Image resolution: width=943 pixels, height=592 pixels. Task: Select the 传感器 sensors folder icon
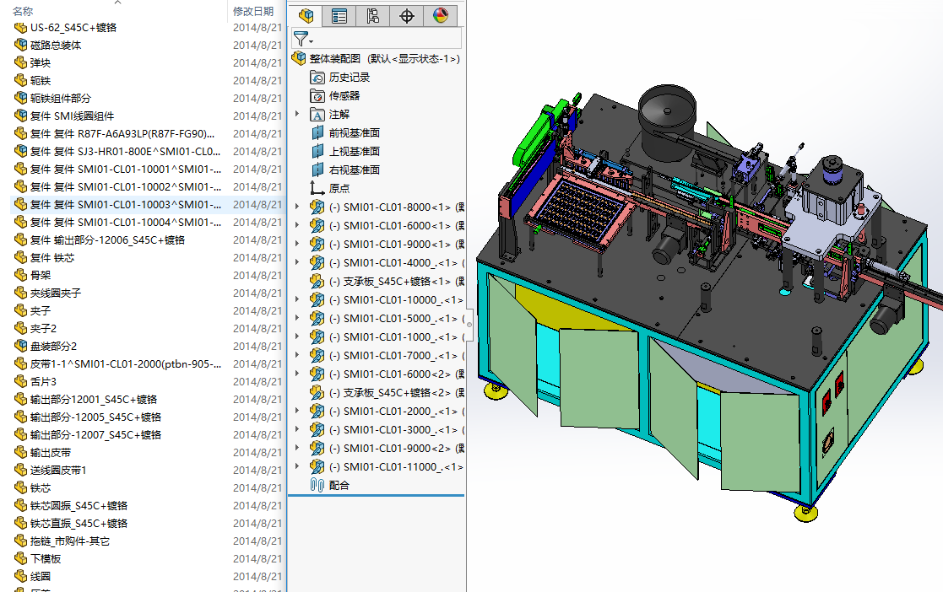tap(317, 95)
